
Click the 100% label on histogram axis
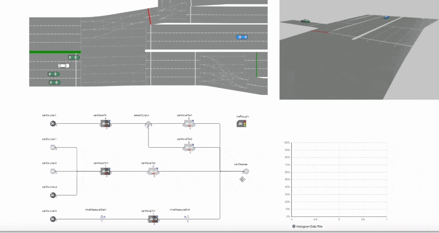point(287,143)
